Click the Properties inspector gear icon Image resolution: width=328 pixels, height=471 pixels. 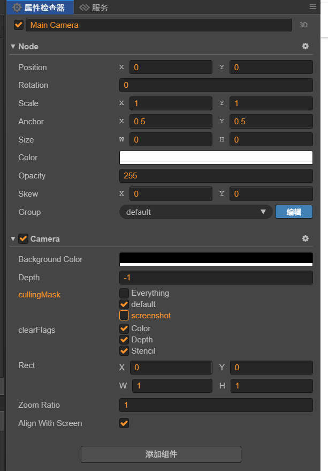(17, 8)
